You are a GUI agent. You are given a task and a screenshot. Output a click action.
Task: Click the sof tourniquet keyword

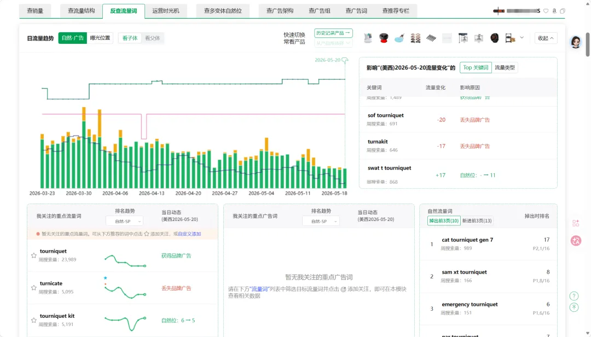[x=386, y=115]
